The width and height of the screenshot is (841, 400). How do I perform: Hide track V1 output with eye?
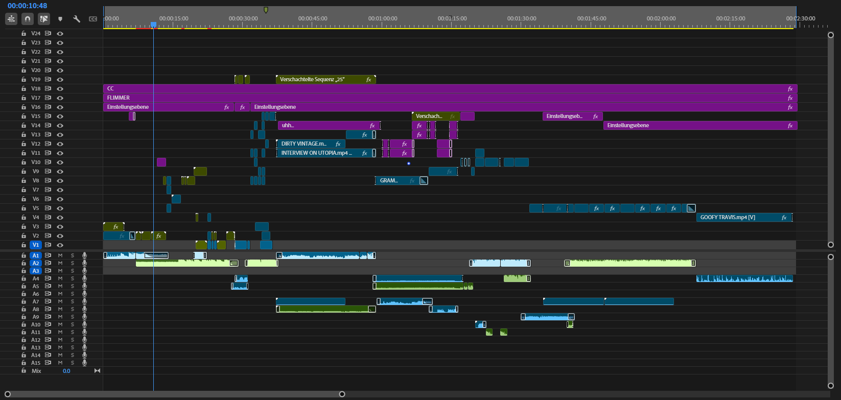[60, 245]
